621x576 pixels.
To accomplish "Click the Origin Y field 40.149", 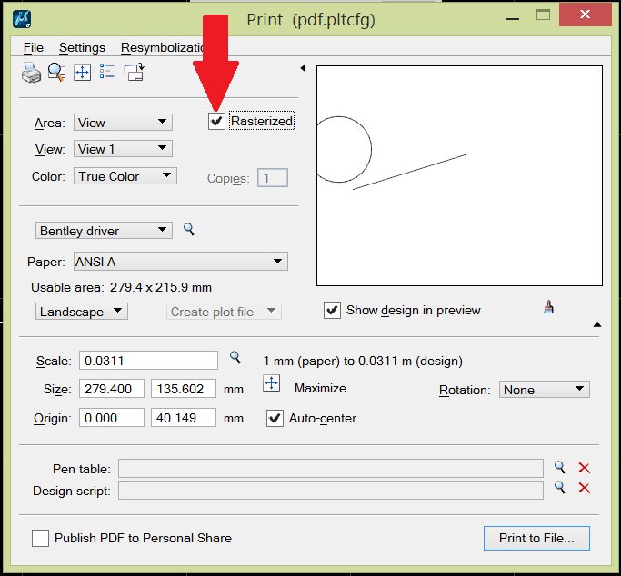I will (184, 418).
